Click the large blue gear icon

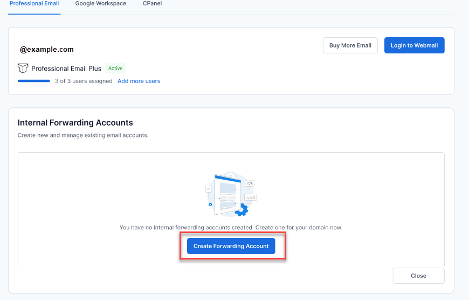(243, 209)
